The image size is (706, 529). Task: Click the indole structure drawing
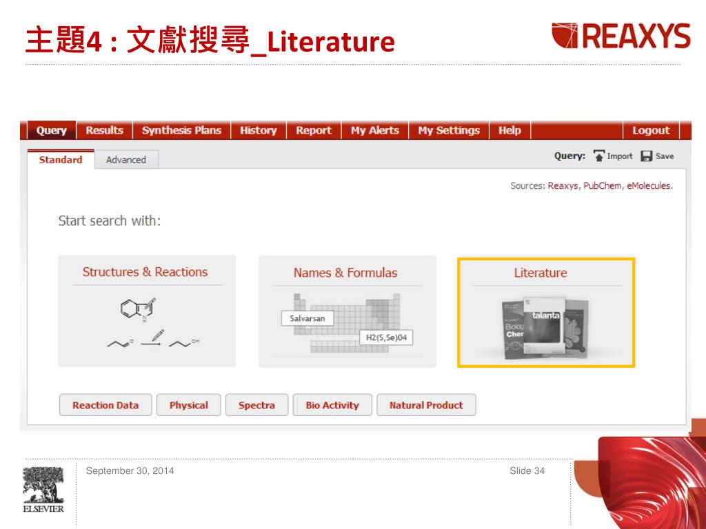click(138, 309)
